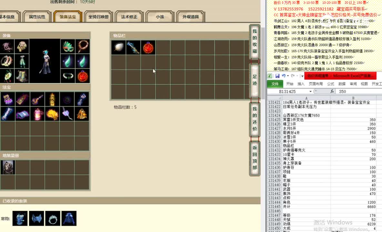Screen dimensions: 382x232
Task: Click the teal trousers armor icon
Action: (22, 61)
